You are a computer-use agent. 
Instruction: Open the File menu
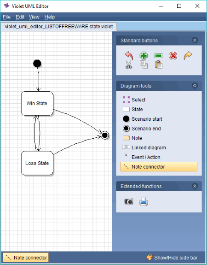7,17
